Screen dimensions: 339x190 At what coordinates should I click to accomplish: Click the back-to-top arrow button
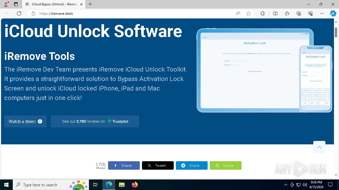point(319,147)
